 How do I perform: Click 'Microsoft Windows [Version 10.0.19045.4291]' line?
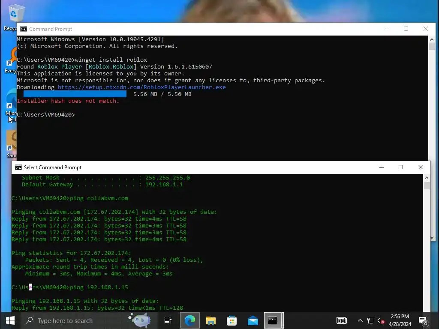point(90,39)
